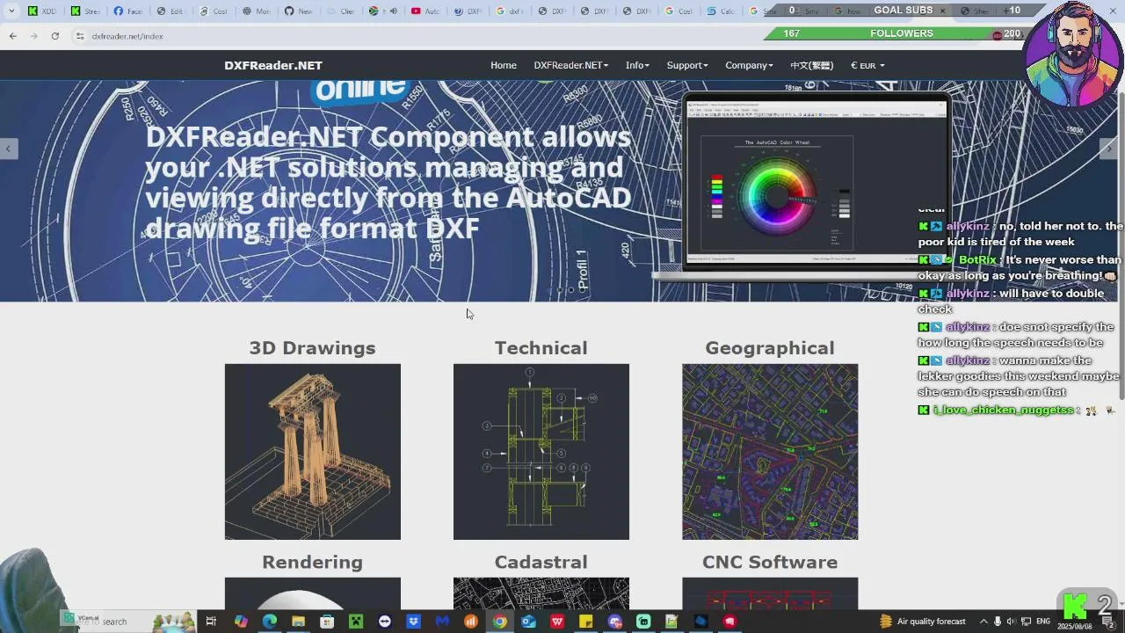Expand the Support dropdown menu
This screenshot has width=1125, height=633.
pos(686,65)
